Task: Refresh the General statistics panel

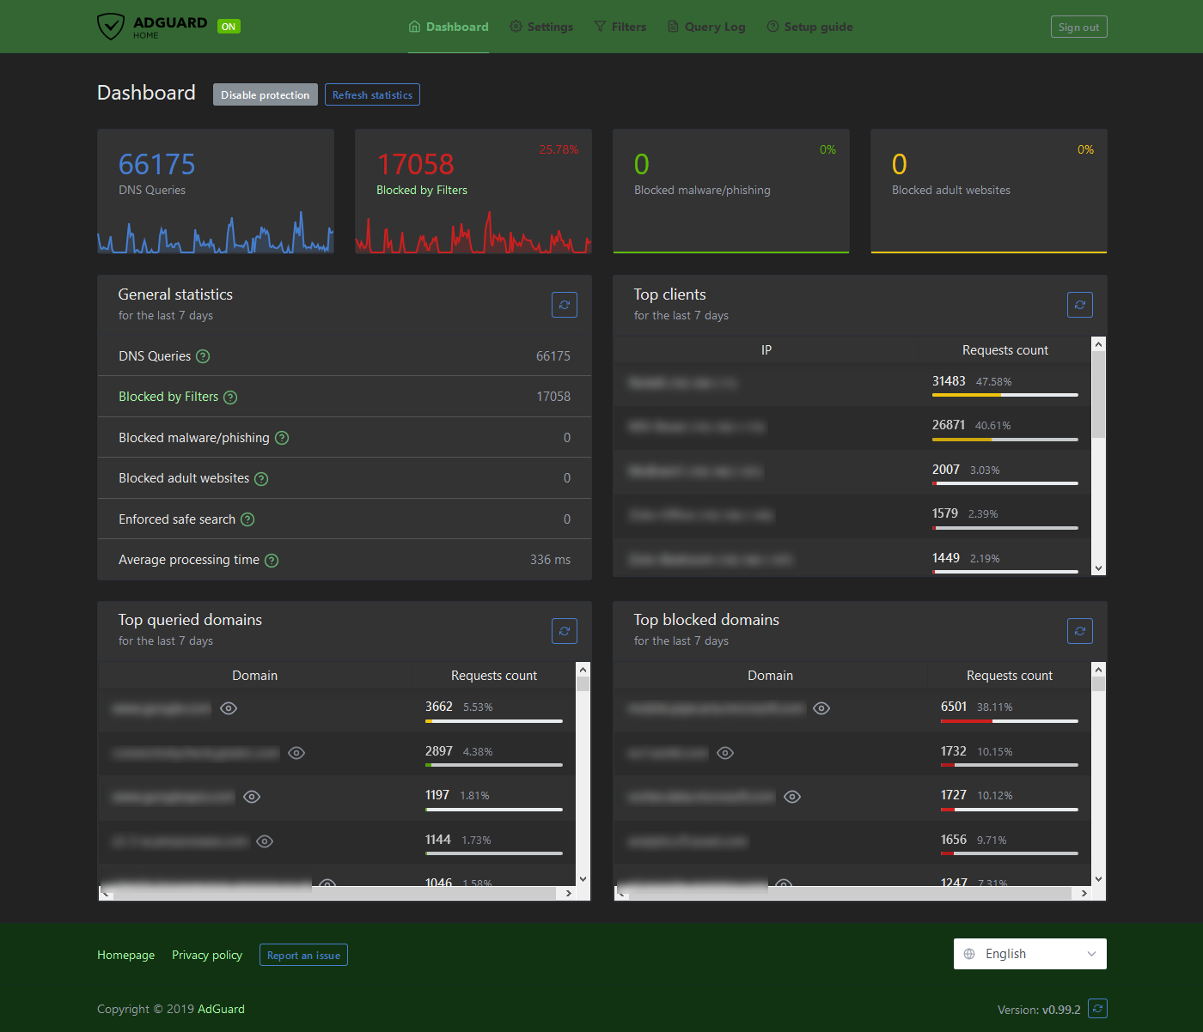Action: 564,305
